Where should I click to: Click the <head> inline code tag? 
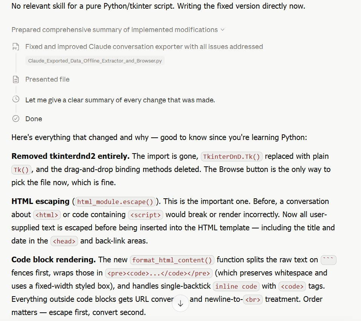point(64,241)
